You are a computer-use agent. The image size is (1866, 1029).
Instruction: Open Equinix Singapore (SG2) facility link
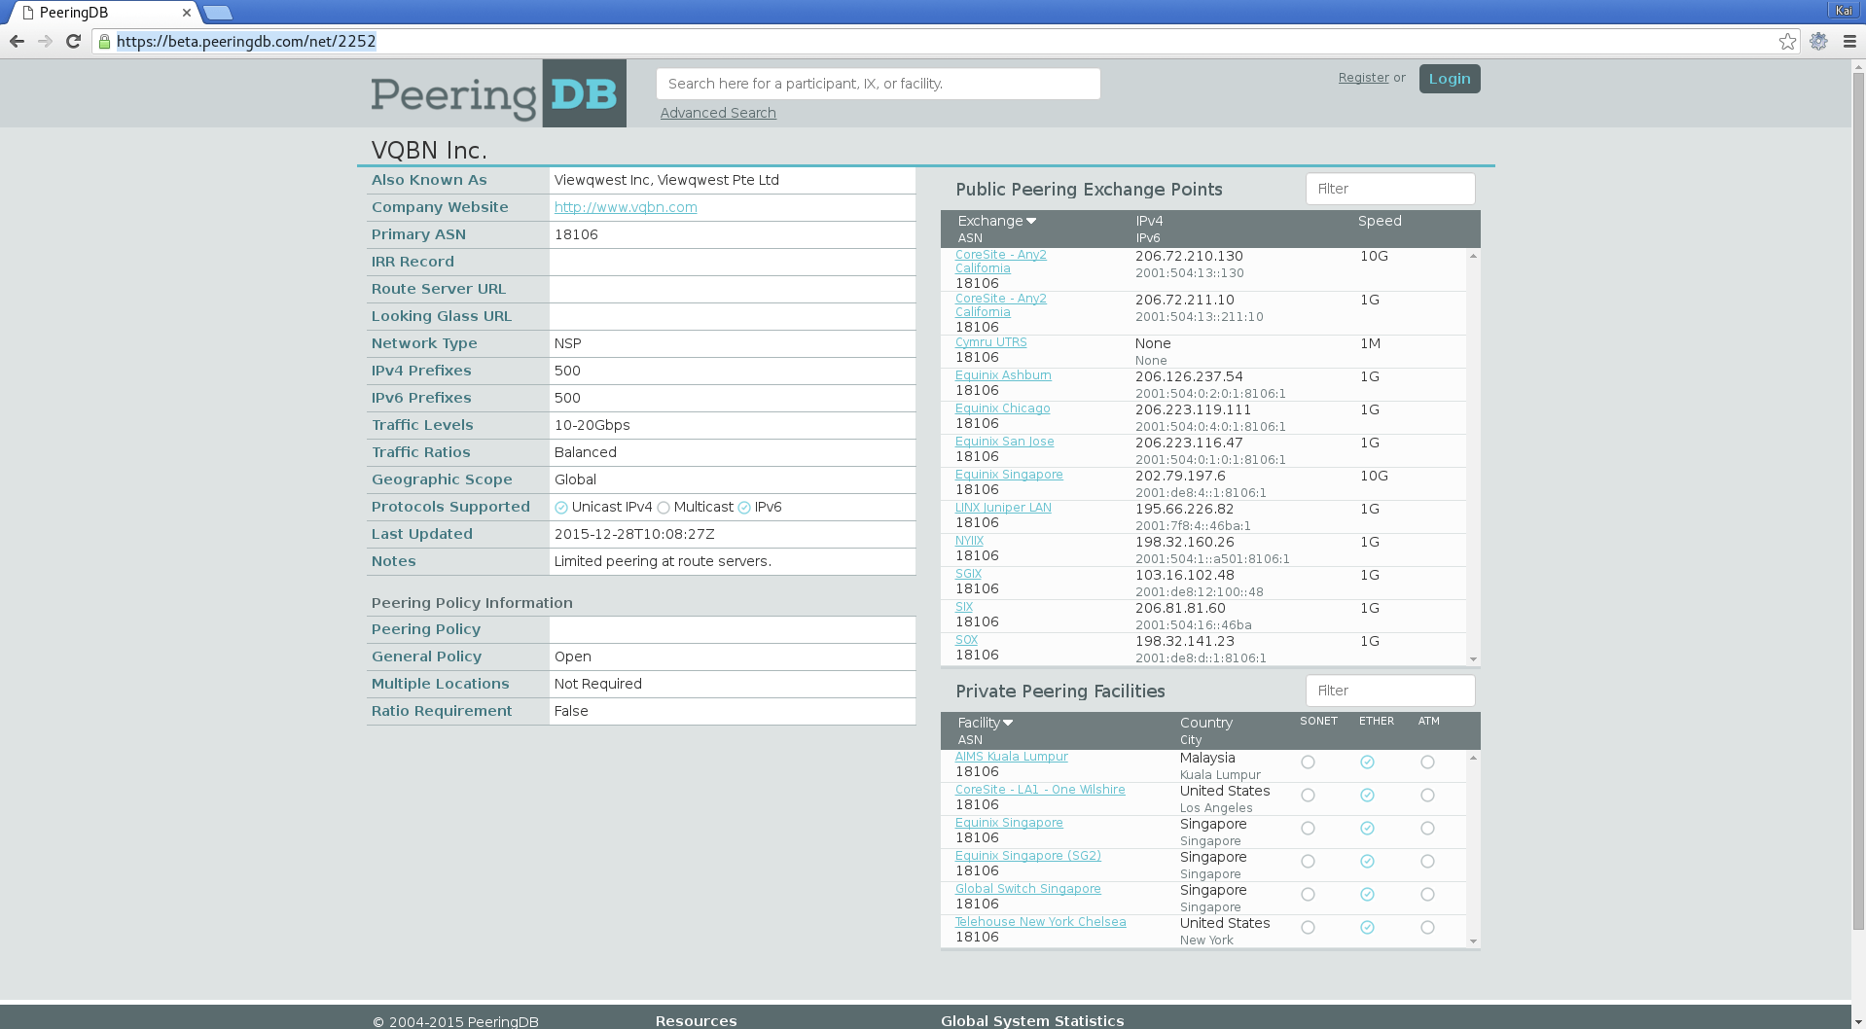[1028, 856]
